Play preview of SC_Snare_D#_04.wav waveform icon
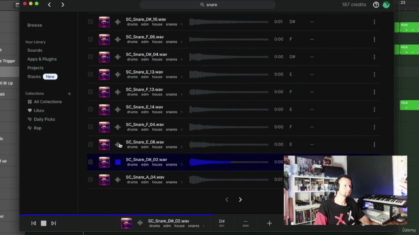The width and height of the screenshot is (419, 235). coord(118,57)
